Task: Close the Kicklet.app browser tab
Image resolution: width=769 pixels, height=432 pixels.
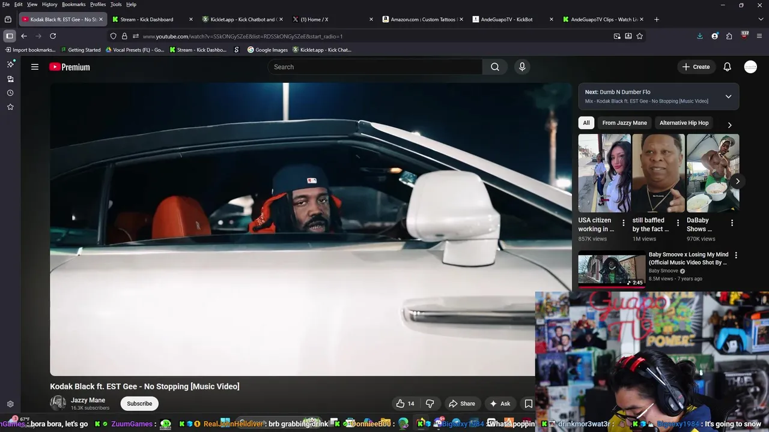Action: pos(281,19)
